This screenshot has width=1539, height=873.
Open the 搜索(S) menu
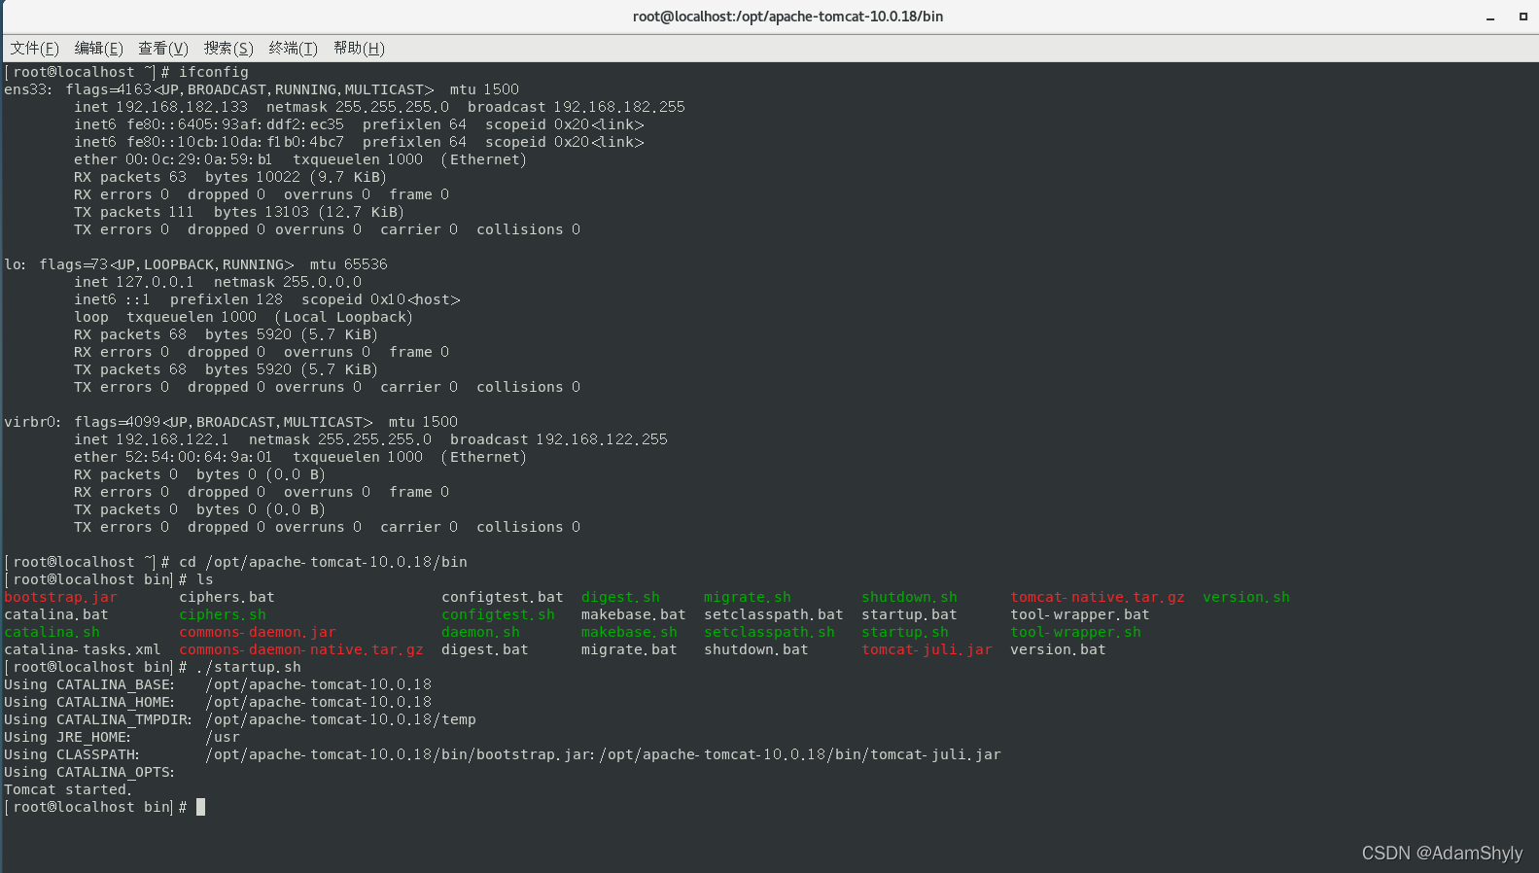[x=228, y=49]
